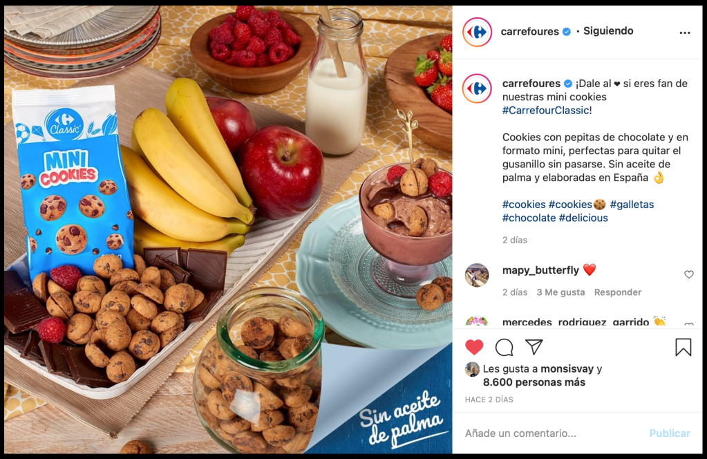Reply to mapy_butterfly via Responder
The image size is (707, 459).
[617, 292]
